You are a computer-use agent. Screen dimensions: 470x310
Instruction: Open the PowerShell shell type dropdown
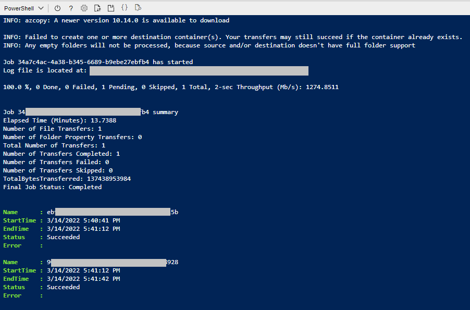click(24, 8)
